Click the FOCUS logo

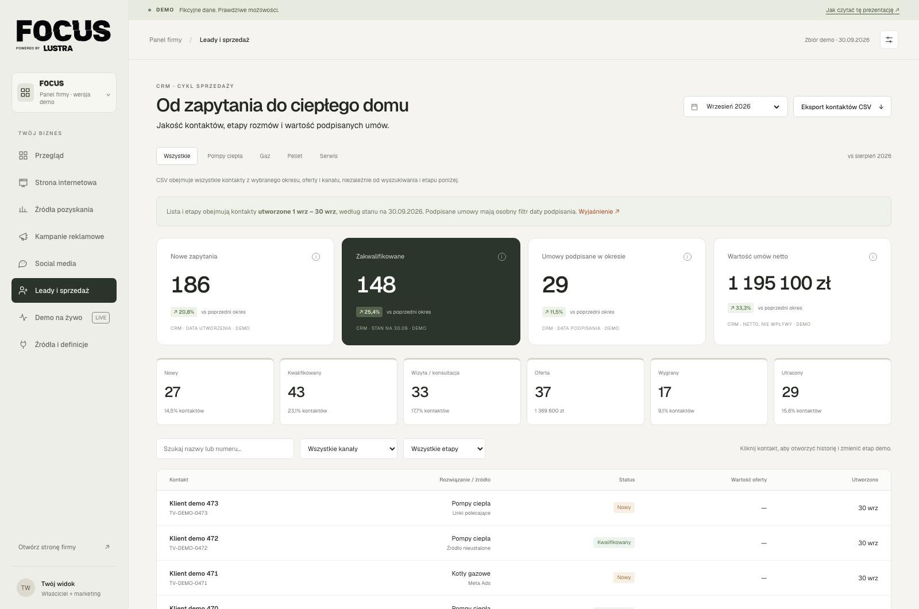(63, 35)
